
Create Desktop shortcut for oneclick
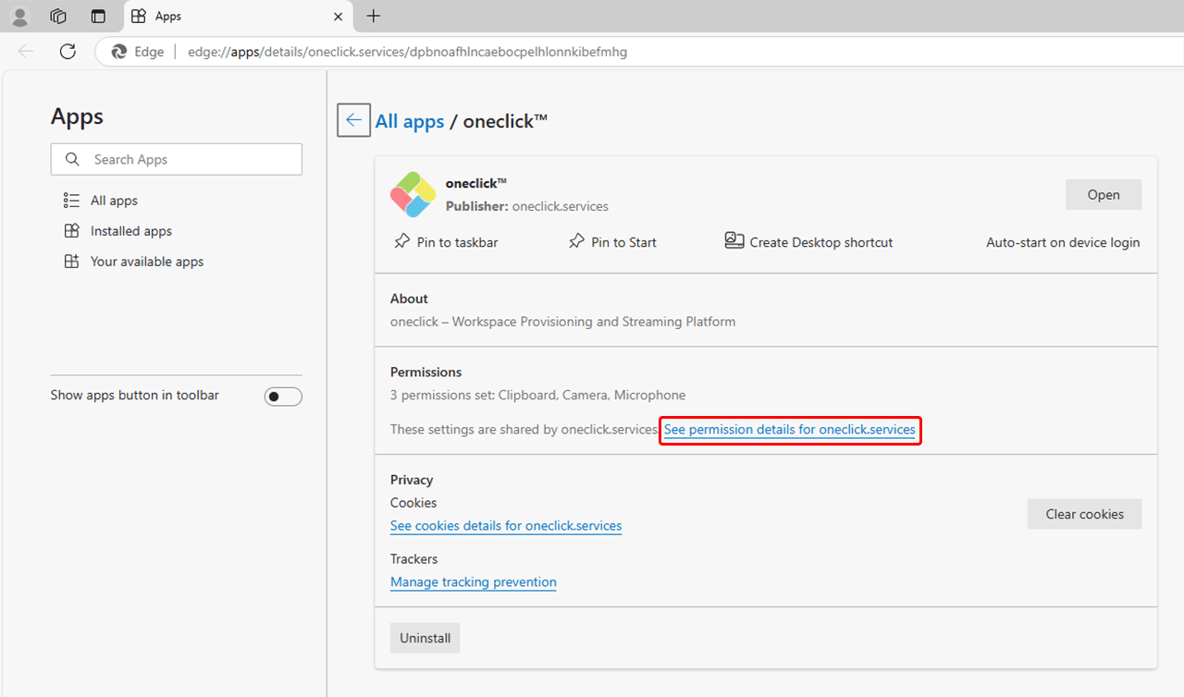[x=809, y=242]
